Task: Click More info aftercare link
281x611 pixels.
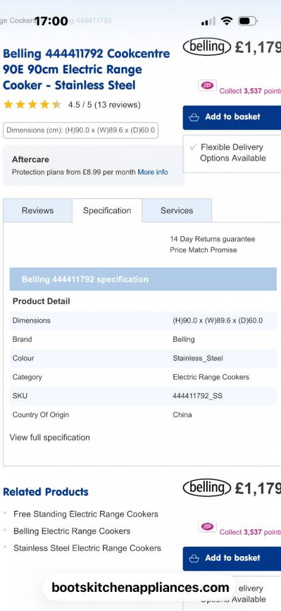Action: tap(153, 172)
